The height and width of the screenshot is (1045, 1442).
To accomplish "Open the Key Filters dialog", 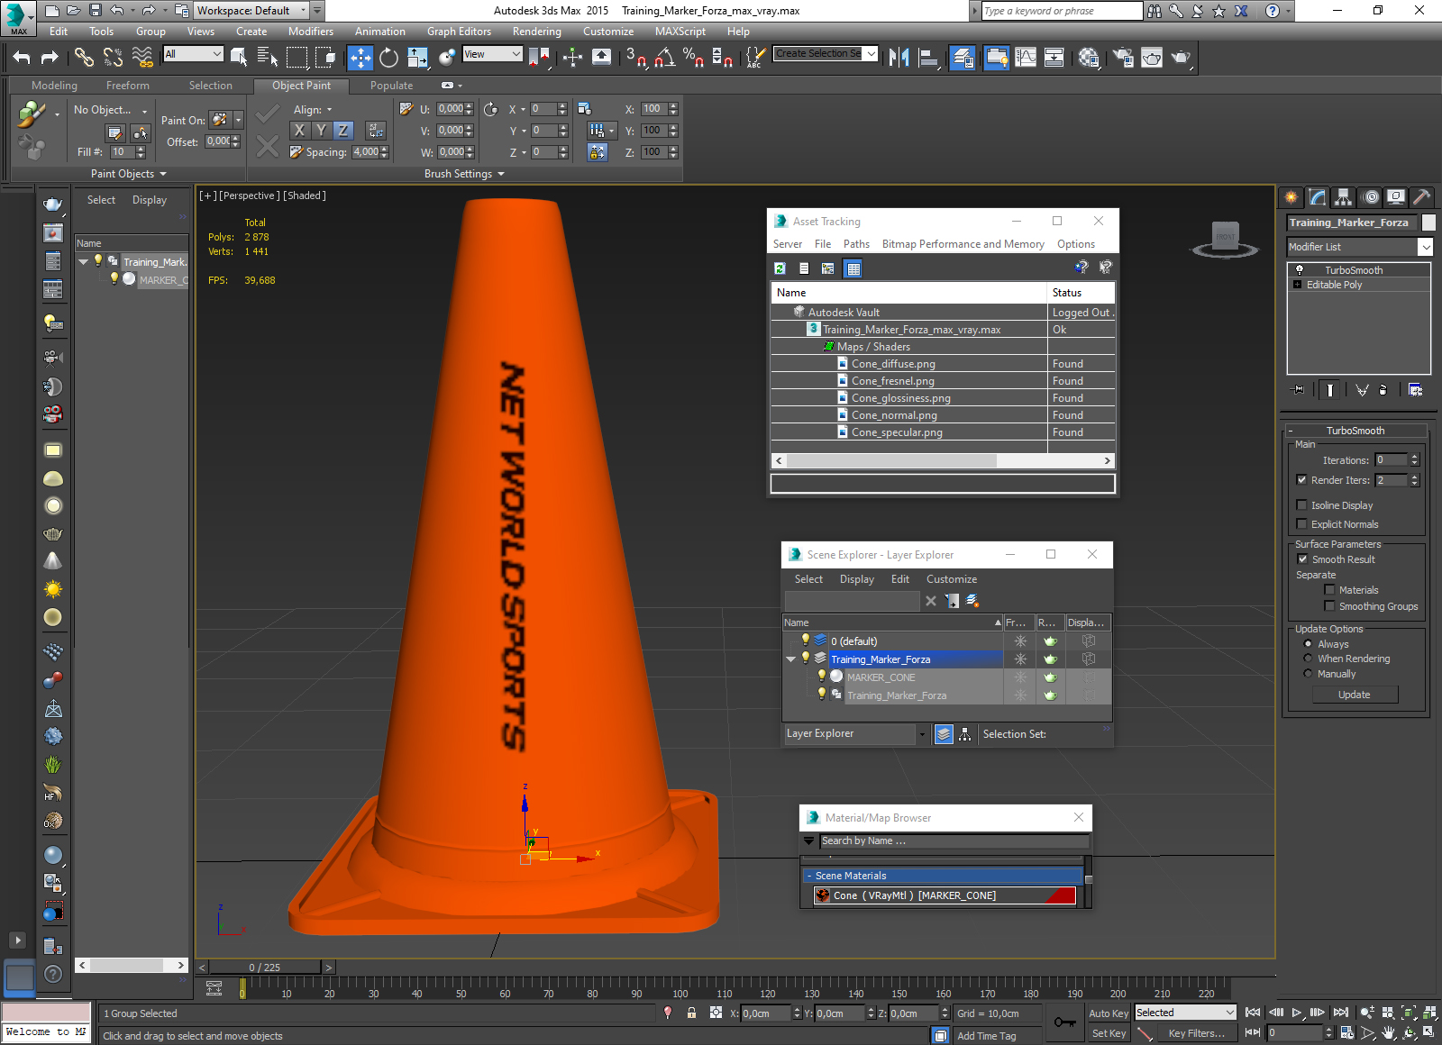I will coord(1197,1033).
